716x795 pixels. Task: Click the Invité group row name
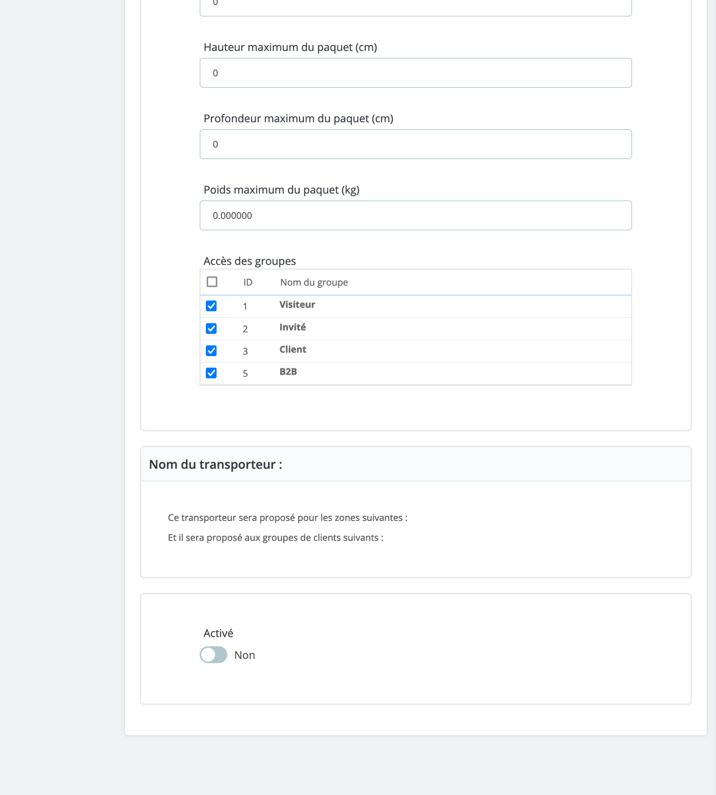(x=292, y=327)
